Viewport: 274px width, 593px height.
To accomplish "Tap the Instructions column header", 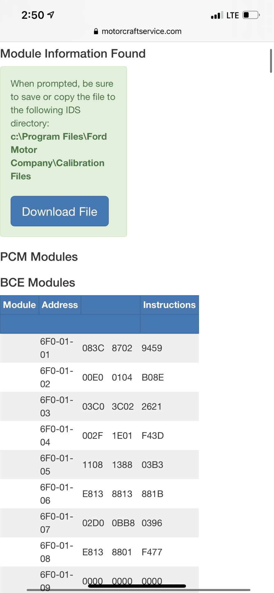I will (x=169, y=305).
